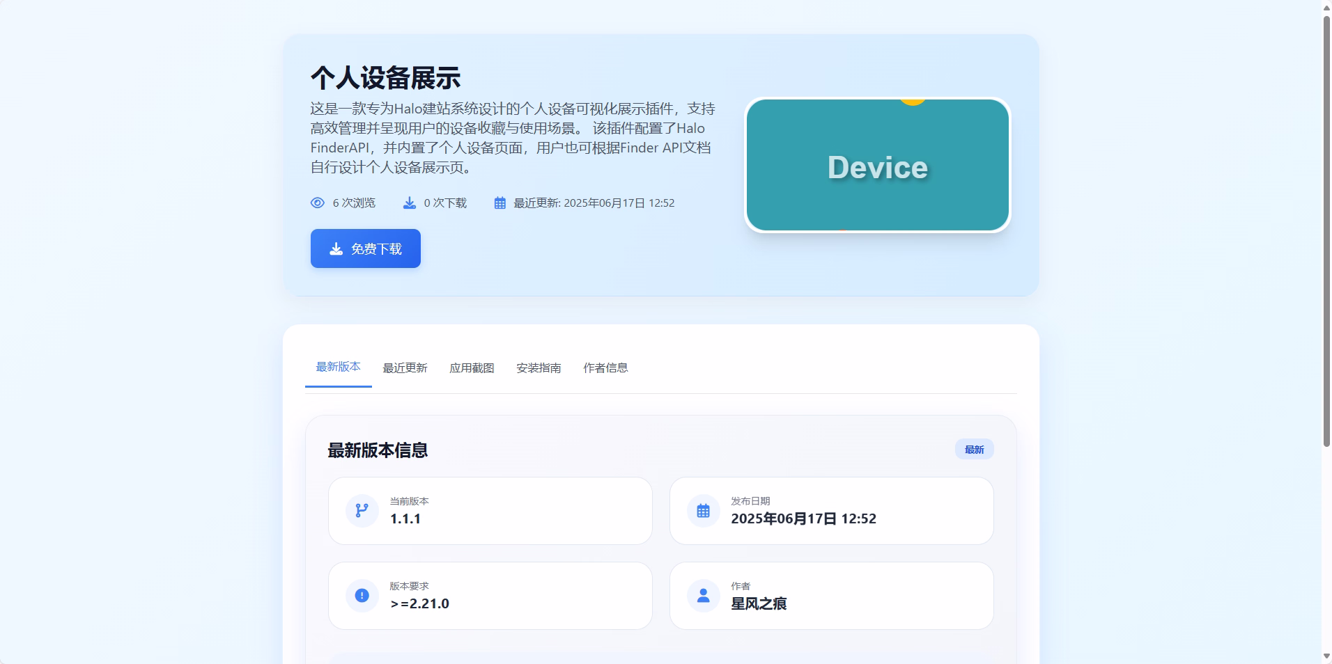The height and width of the screenshot is (664, 1332).
Task: Download the plugin via 免费下载 button
Action: [366, 248]
